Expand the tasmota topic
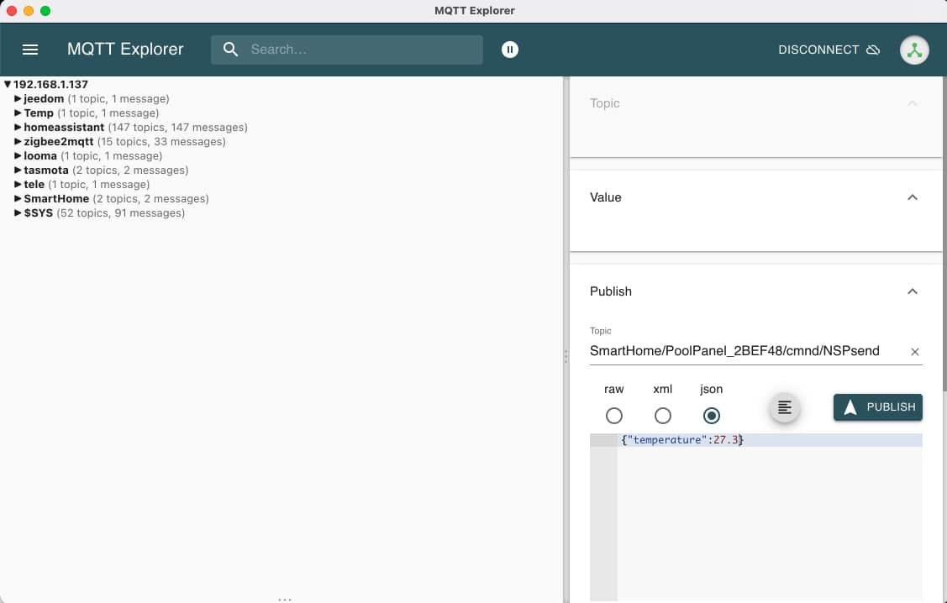This screenshot has width=947, height=603. click(x=18, y=170)
